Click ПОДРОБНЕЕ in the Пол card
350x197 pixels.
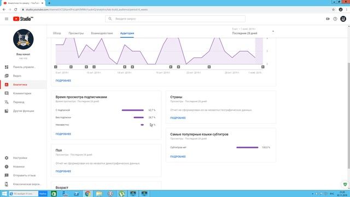coord(63,171)
